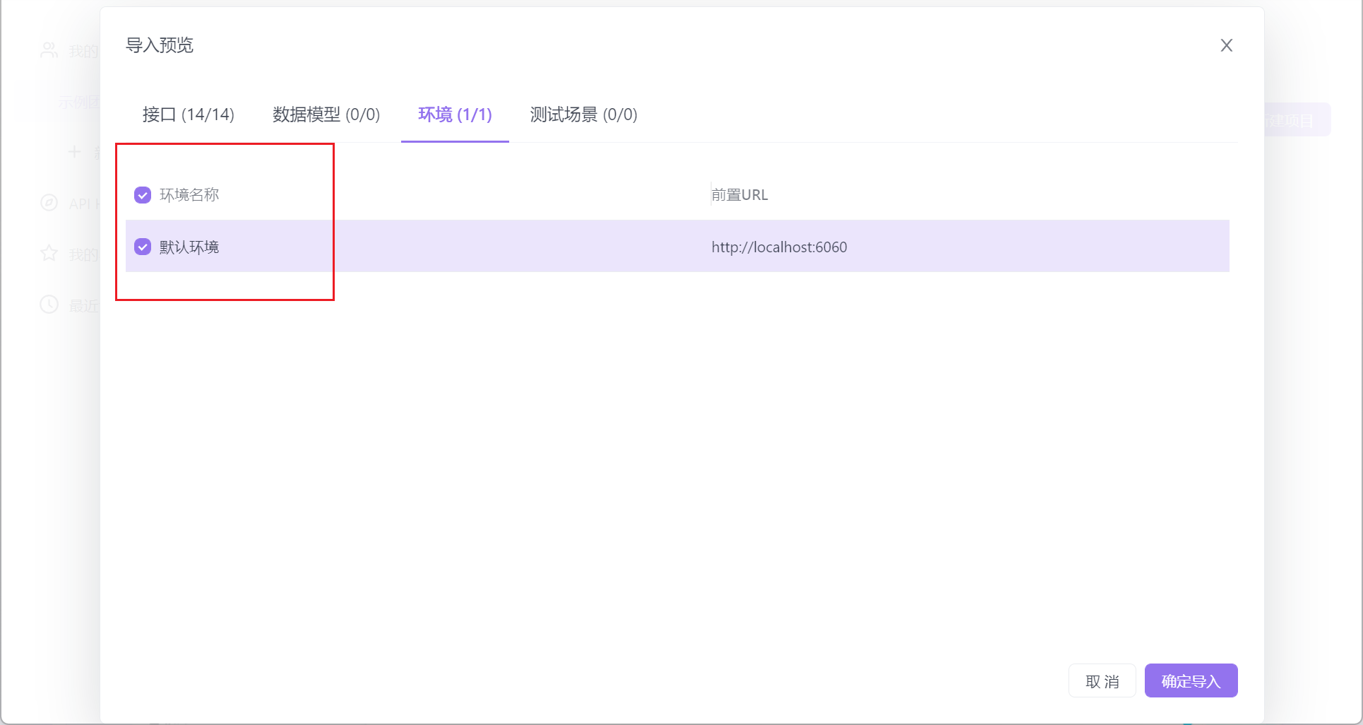Open the API Hub compass icon in background sidebar

click(x=49, y=203)
